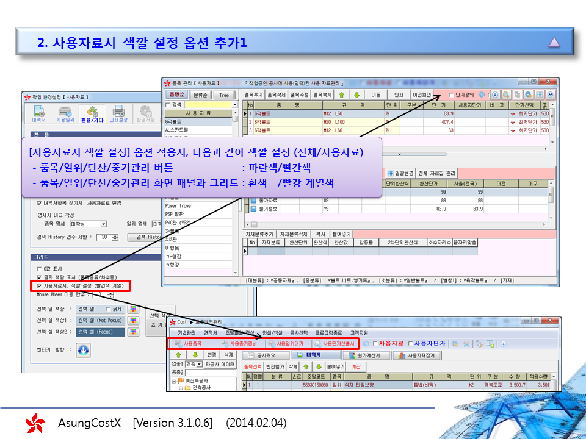Open 단가선택 dropdown arrow for row 2
This screenshot has width=586, height=439.
point(512,123)
